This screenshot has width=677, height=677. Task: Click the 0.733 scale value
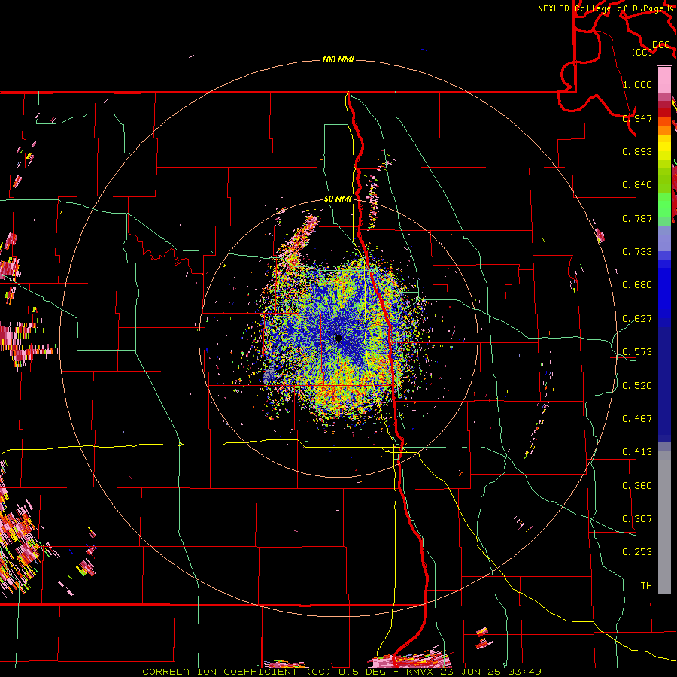637,252
